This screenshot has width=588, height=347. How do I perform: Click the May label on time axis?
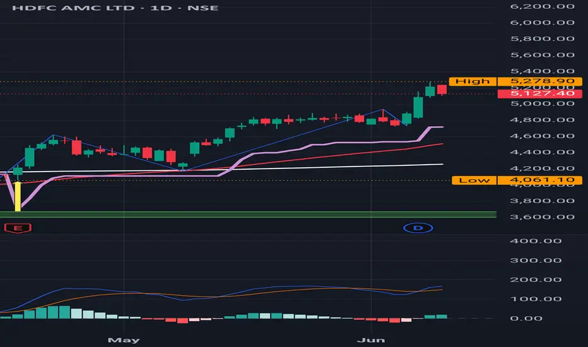[x=124, y=340]
